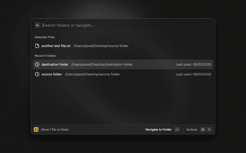Choose source folder in Recent Folders

52,74
